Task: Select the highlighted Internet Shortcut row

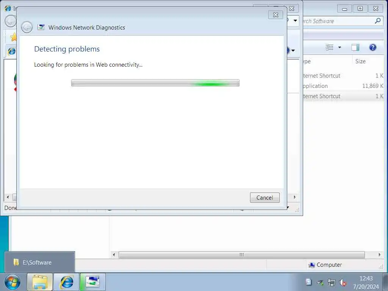Action: (343, 96)
